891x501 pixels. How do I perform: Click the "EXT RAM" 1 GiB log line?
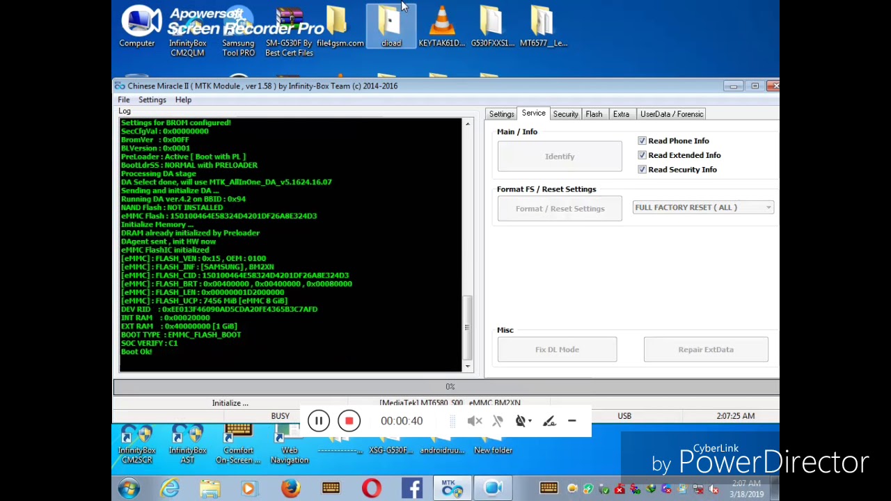tap(179, 326)
